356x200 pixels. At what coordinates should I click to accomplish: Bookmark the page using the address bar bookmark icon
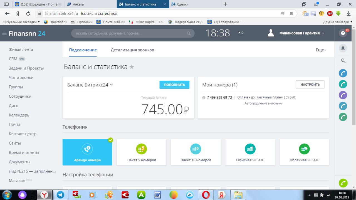pos(291,14)
